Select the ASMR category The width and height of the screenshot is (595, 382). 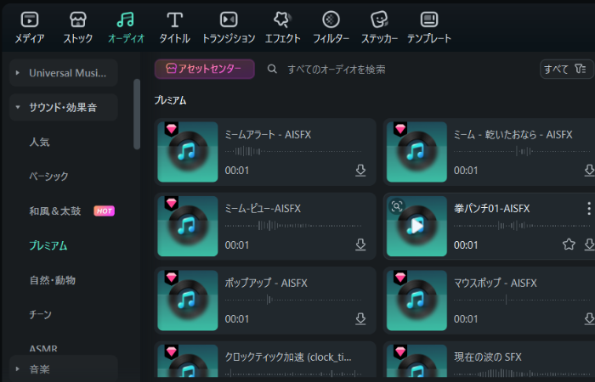[43, 348]
